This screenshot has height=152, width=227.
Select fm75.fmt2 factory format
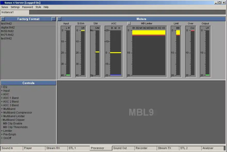7,35
